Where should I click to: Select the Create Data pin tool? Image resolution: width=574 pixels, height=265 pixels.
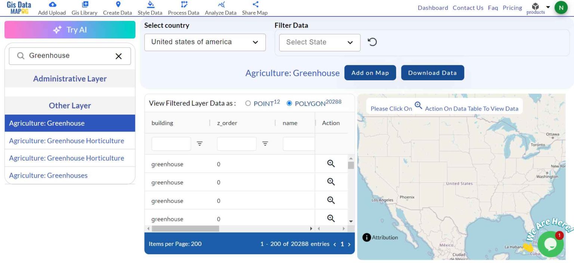pos(117,7)
